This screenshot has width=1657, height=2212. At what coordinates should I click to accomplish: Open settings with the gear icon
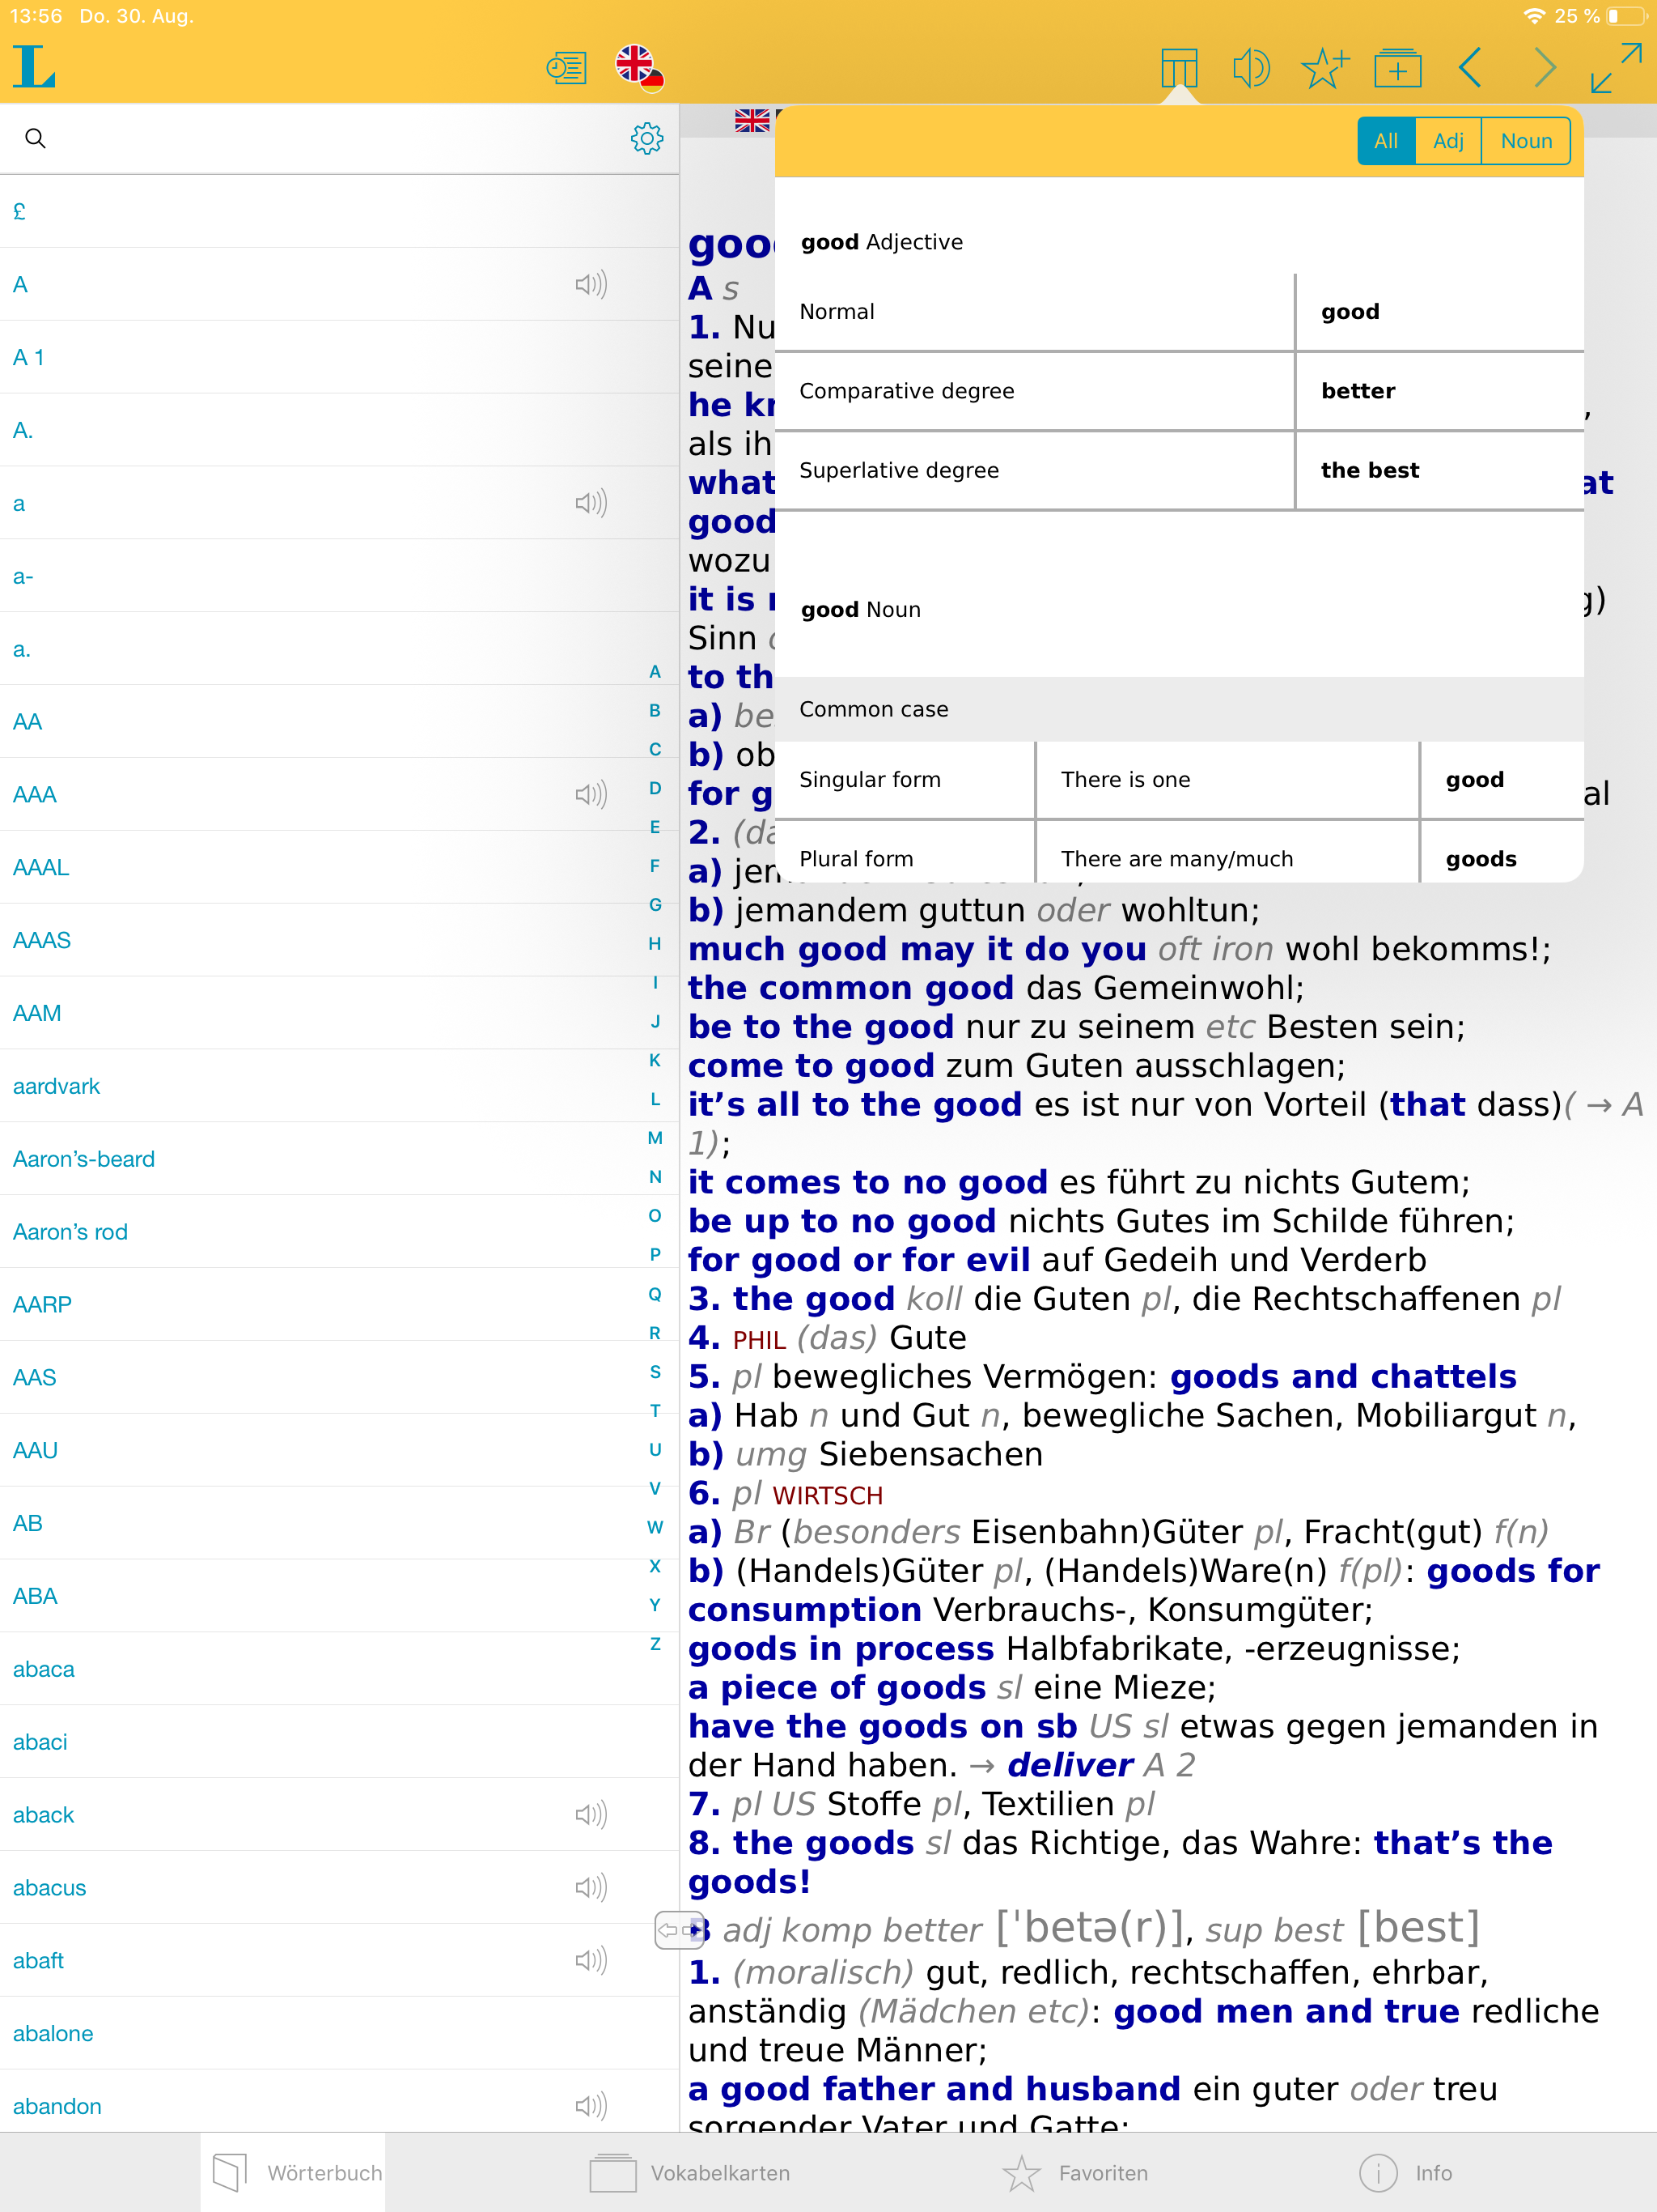click(x=647, y=139)
